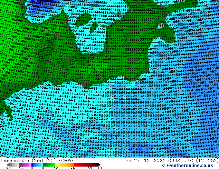This screenshot has height=169, width=219.
Task: Click the '38' legend label
Action: [x=90, y=168]
